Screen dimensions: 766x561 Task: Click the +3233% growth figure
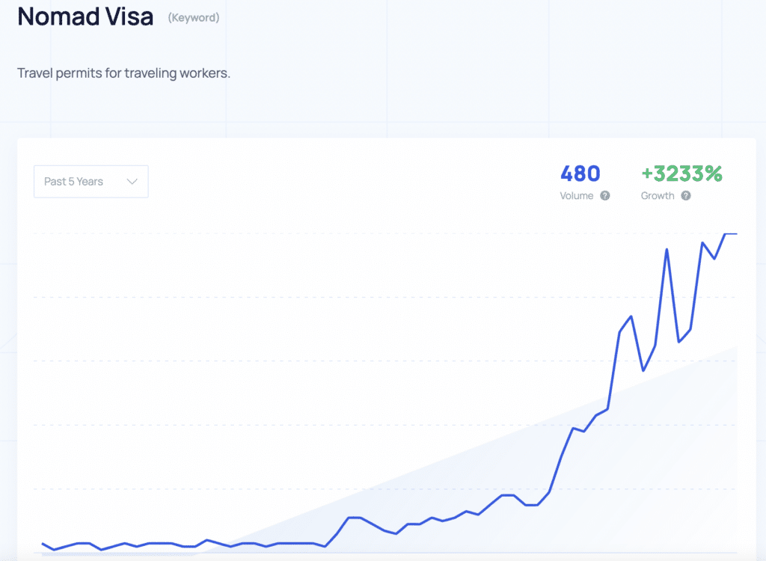(681, 174)
